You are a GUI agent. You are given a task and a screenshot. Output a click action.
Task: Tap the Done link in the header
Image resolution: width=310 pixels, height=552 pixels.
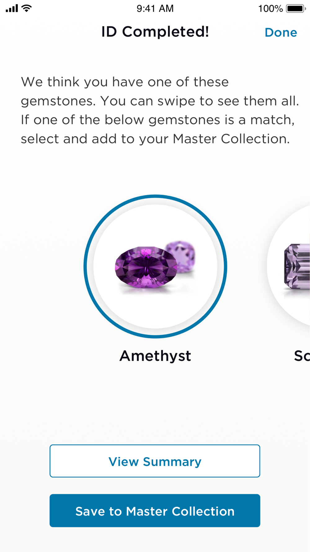[x=281, y=32]
